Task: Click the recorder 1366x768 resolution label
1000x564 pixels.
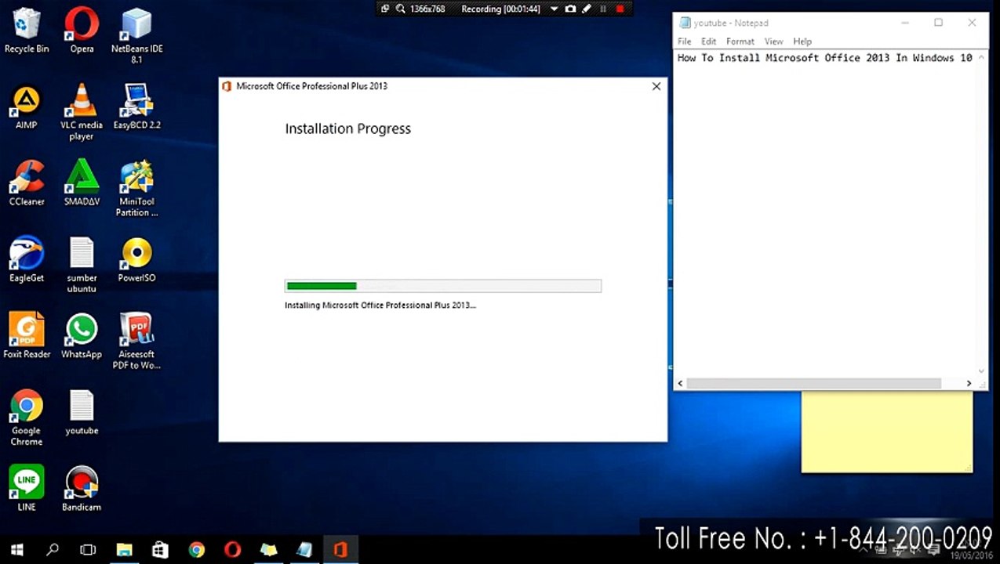Action: click(427, 9)
